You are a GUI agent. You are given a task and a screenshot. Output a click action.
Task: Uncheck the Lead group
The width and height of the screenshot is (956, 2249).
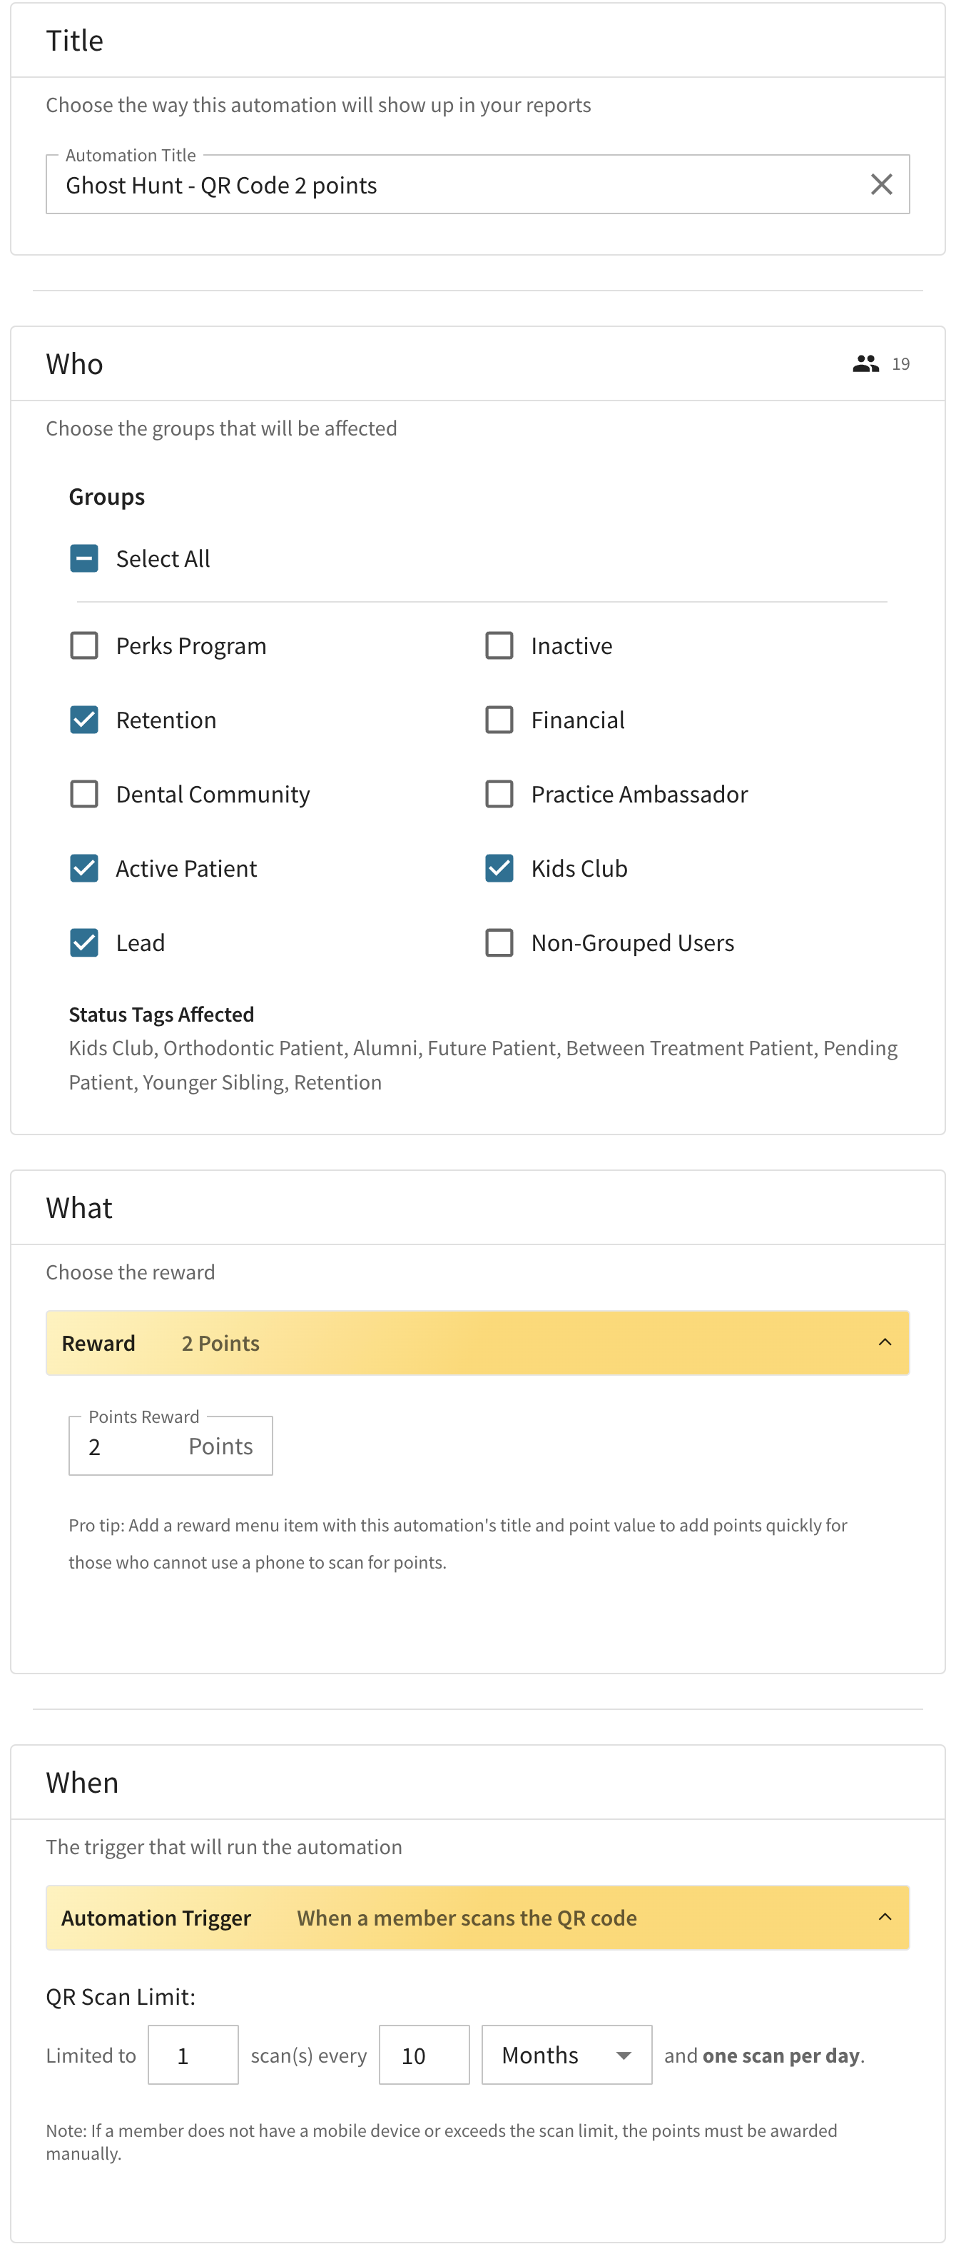tap(85, 942)
